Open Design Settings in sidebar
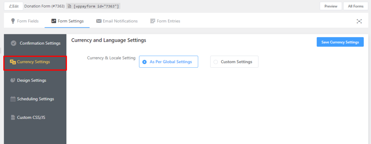371x144 pixels. pyautogui.click(x=35, y=80)
